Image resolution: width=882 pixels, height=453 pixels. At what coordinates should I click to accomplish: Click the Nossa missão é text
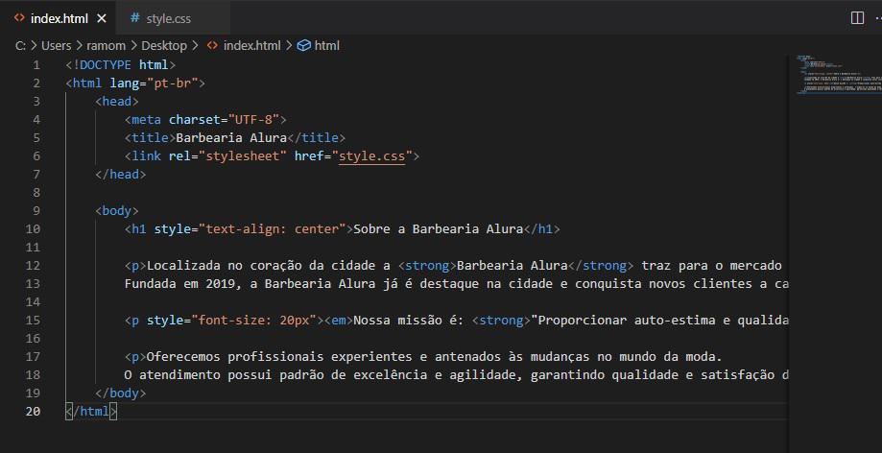409,321
